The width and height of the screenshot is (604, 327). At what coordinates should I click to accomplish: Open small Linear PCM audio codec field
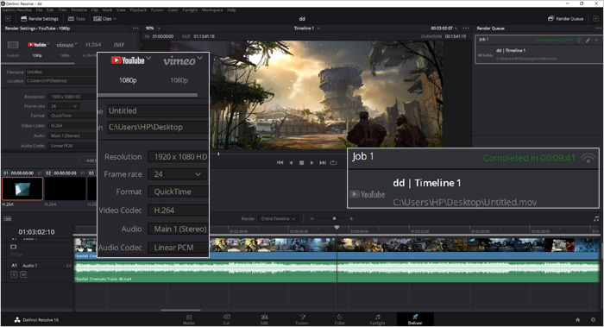[x=72, y=146]
